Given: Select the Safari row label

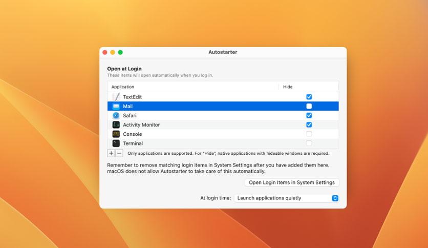Looking at the screenshot, I should [x=130, y=115].
